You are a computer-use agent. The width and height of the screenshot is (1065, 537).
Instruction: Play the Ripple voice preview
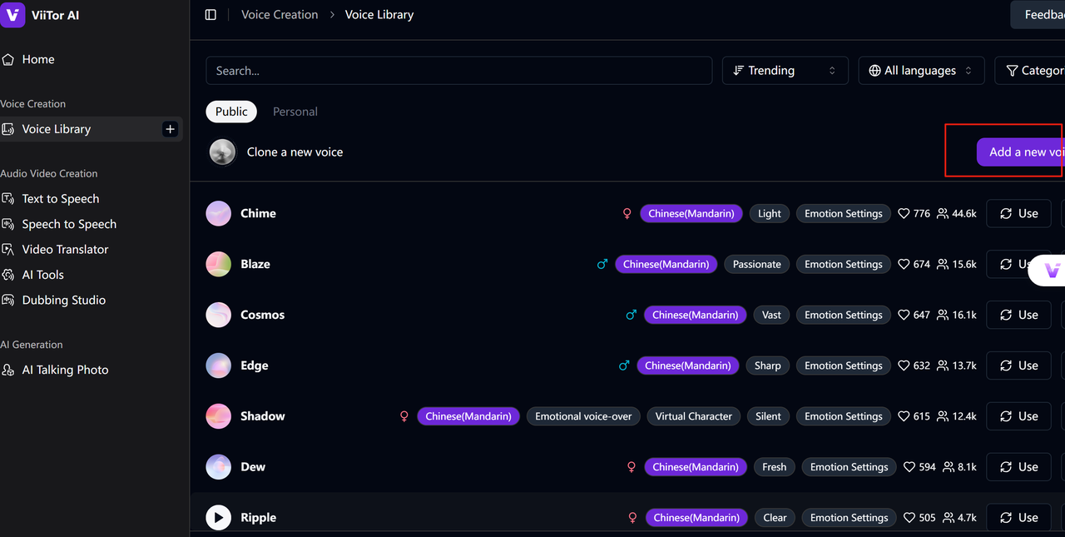[218, 517]
